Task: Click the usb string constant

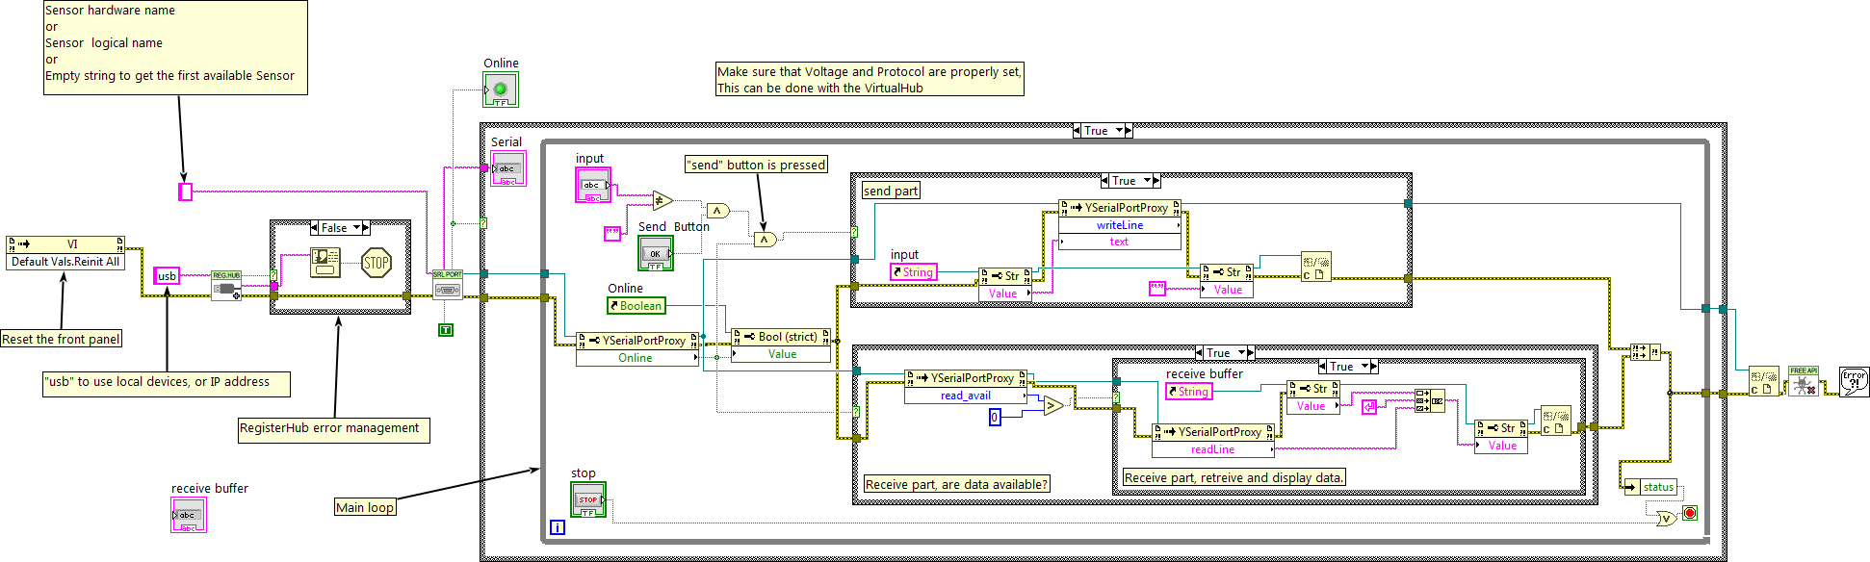Action: [x=167, y=276]
